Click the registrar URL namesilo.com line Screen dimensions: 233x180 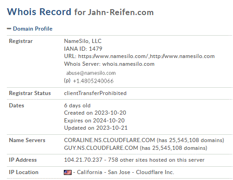tap(139, 56)
